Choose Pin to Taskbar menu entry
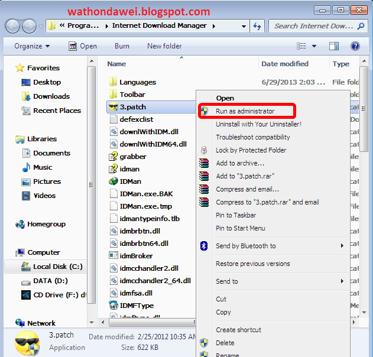The image size is (373, 357). click(236, 215)
